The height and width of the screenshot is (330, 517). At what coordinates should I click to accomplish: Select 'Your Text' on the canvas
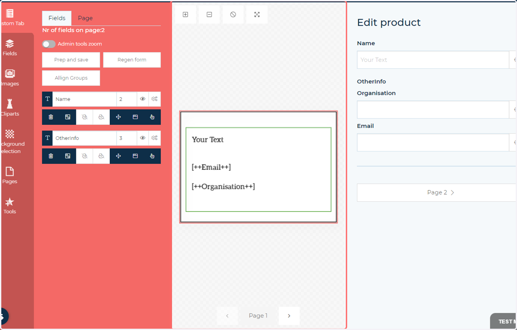(208, 139)
